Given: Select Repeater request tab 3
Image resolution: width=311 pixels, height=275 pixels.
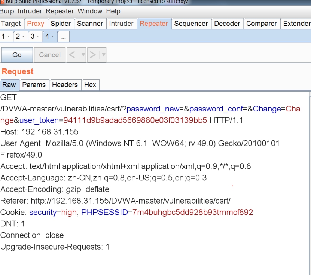Looking at the screenshot, I should point(33,36).
